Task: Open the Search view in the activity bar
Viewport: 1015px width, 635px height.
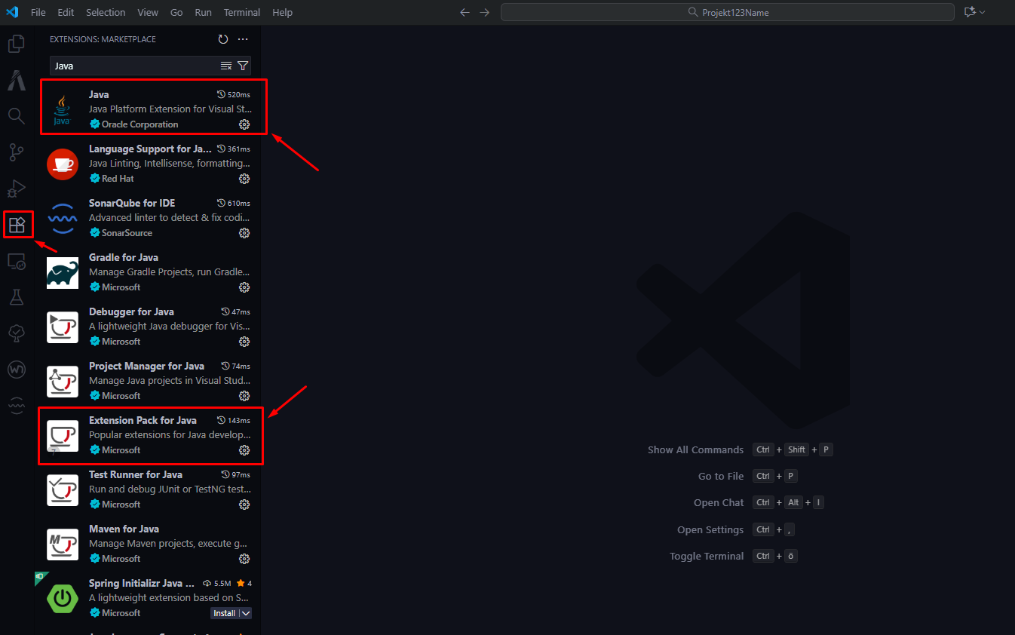Action: [x=17, y=115]
